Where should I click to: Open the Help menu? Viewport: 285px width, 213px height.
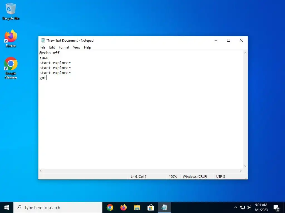click(87, 47)
